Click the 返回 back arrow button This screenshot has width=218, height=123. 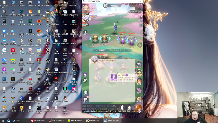click(x=139, y=65)
